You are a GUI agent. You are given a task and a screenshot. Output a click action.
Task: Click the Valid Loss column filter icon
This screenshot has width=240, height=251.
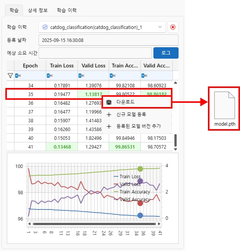tap(81, 75)
